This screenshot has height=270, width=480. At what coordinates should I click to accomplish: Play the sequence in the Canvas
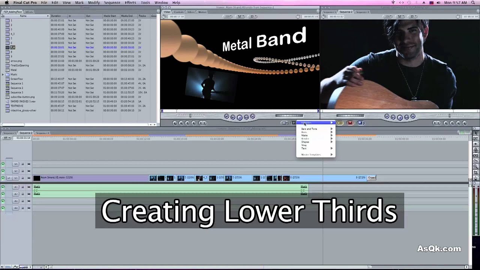tap(400, 117)
